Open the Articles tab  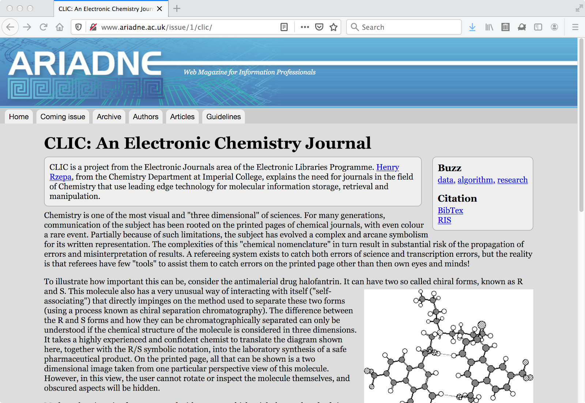pos(182,117)
